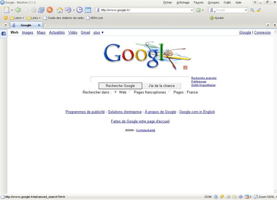Image resolution: width=277 pixels, height=200 pixels.
Task: Expand the go button dropdown arrow
Action: (x=203, y=10)
